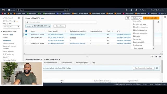Viewport: 167px width, 94px height.
Task: Open the AWS Snow Family shortcut
Action: 49,13
